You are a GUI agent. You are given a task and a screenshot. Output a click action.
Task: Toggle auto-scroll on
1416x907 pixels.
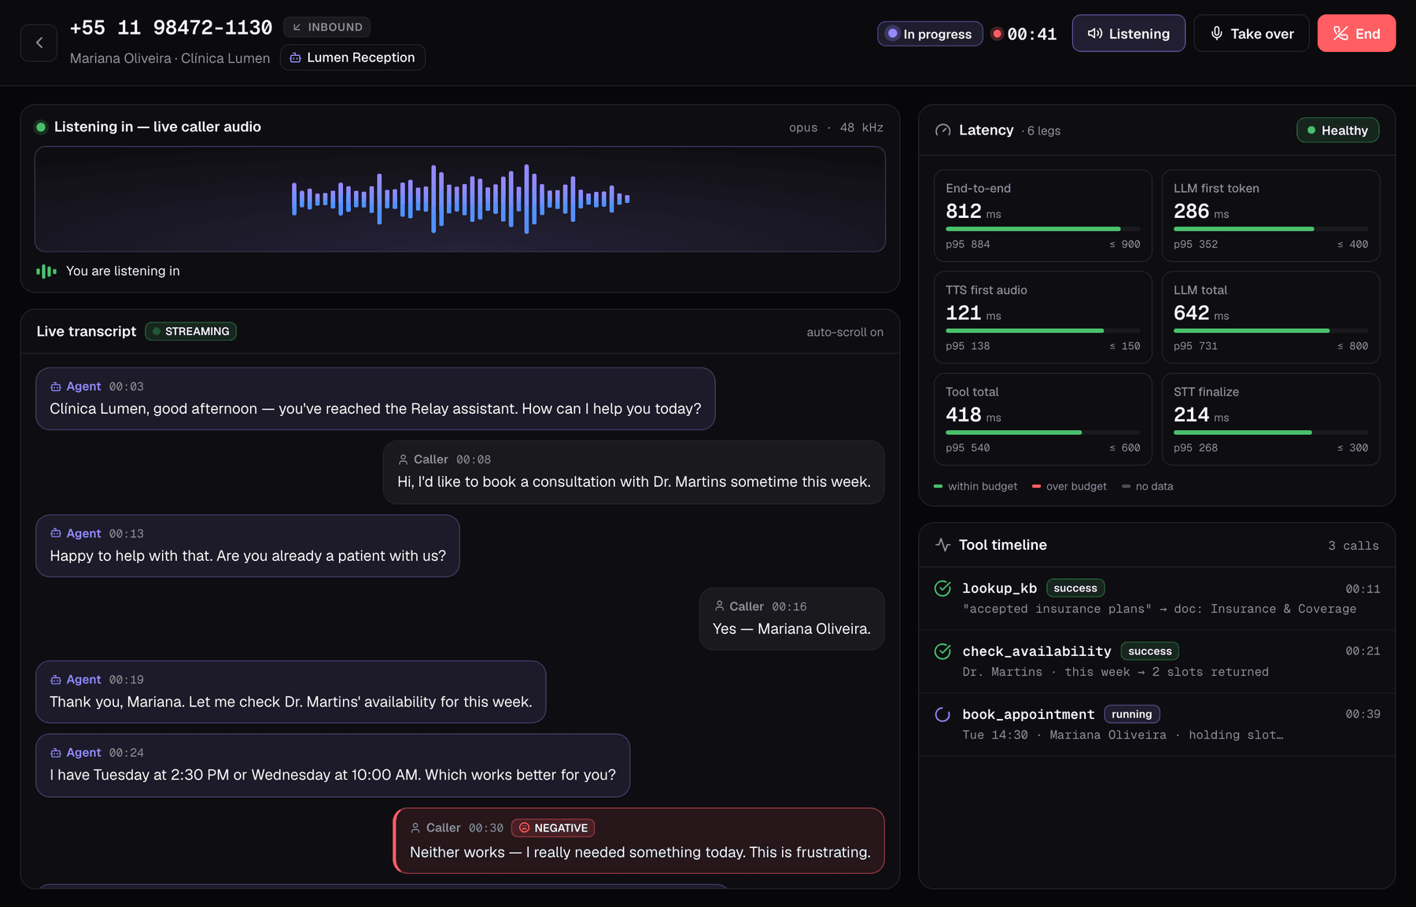(x=845, y=332)
